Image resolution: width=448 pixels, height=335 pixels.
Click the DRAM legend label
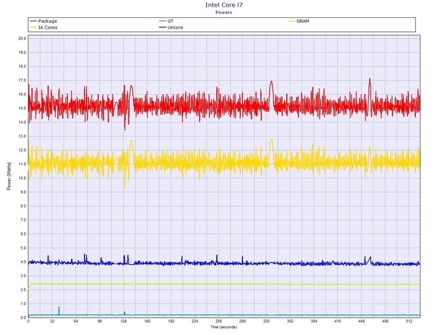click(x=303, y=21)
